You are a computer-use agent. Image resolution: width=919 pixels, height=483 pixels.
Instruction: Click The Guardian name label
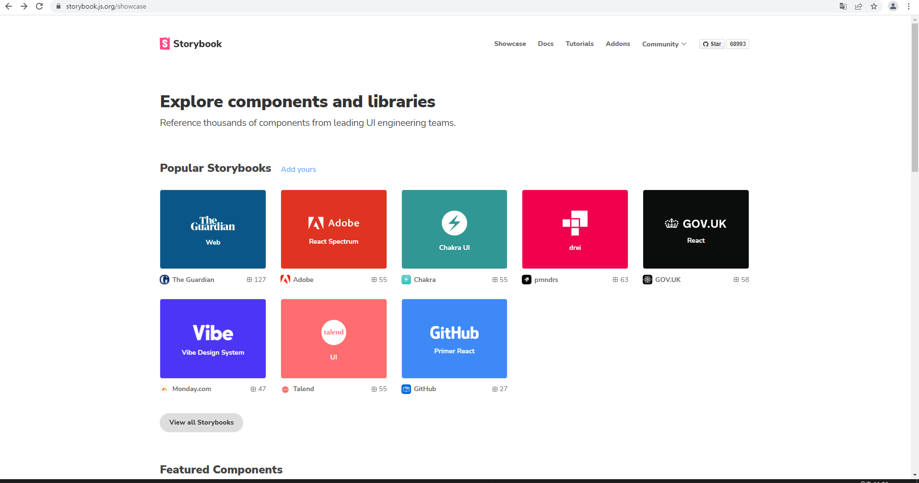click(x=193, y=280)
